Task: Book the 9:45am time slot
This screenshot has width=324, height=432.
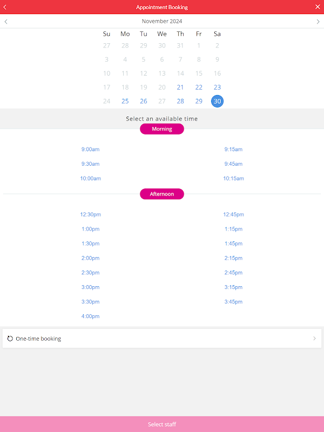Action: tap(233, 164)
